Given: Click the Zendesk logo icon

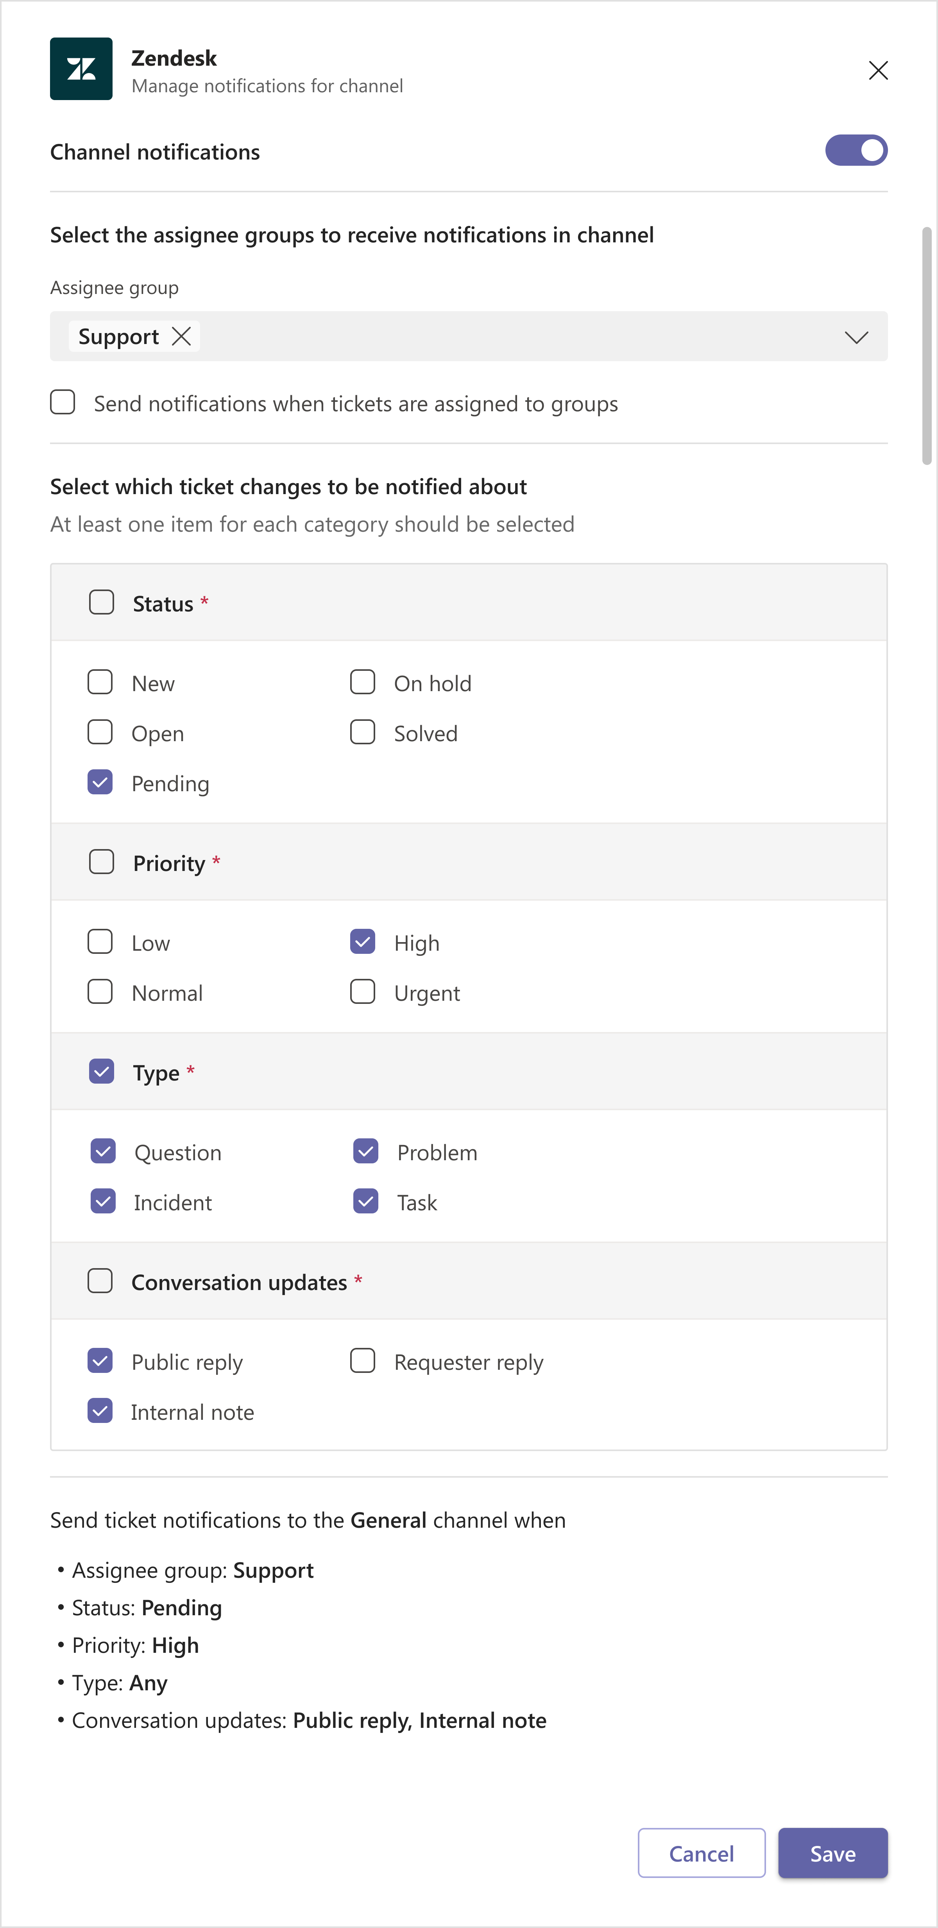Looking at the screenshot, I should click(81, 69).
